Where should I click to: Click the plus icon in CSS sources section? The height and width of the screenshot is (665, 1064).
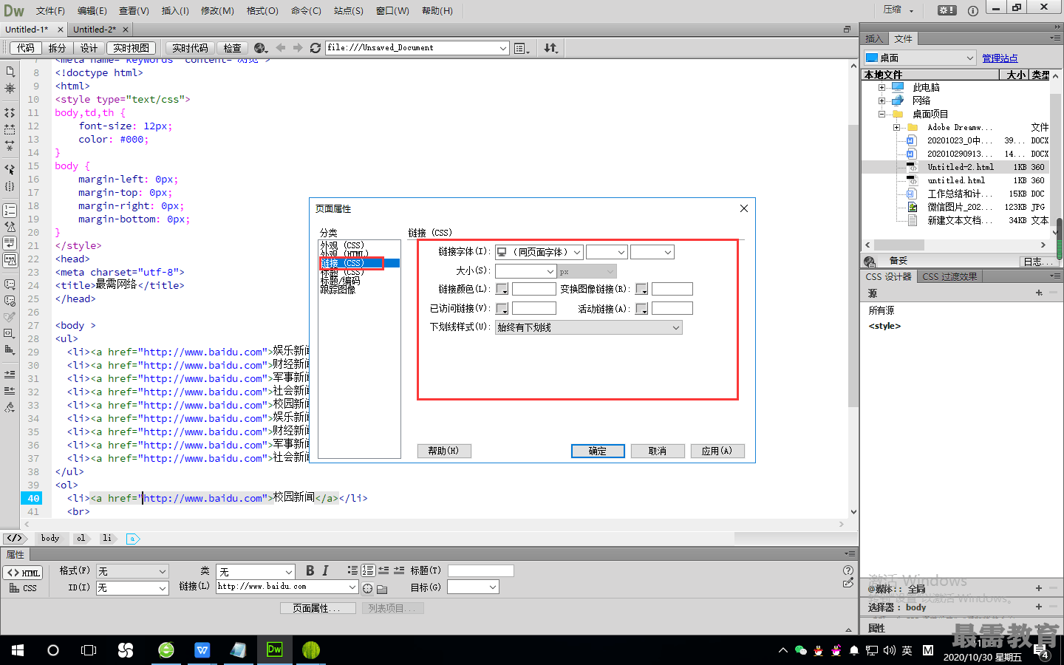point(1039,293)
